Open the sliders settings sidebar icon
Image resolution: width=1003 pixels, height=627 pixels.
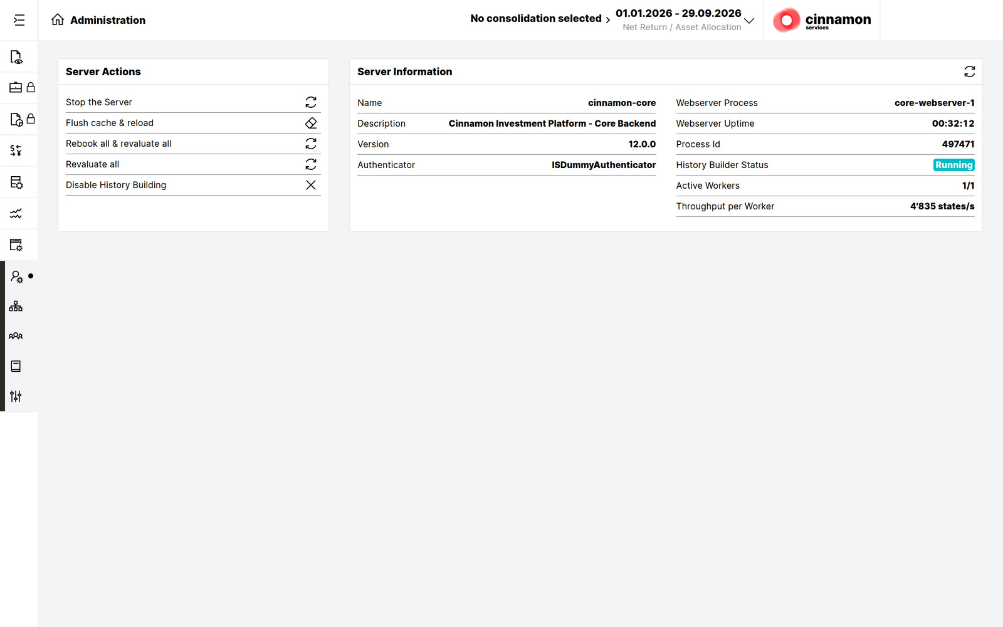tap(16, 396)
